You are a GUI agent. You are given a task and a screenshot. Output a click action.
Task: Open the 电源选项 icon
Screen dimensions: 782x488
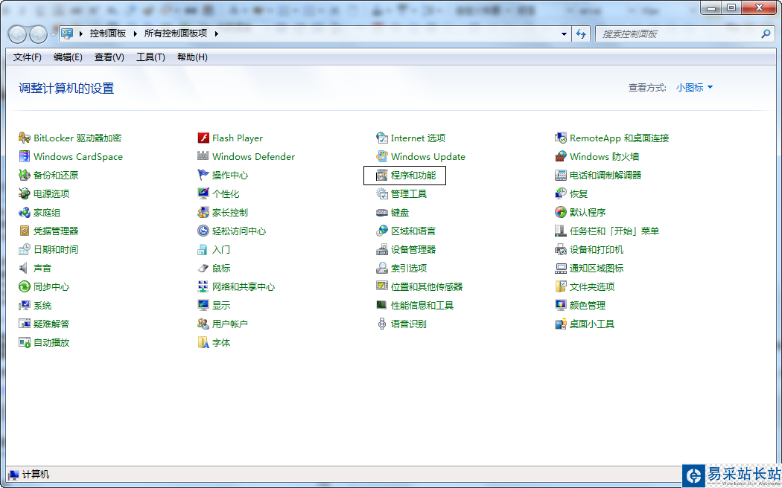(x=24, y=193)
